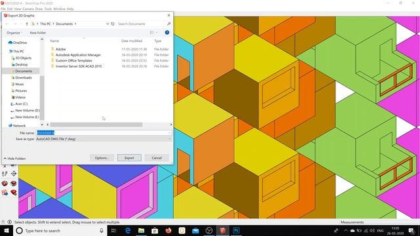This screenshot has width=420, height=236.
Task: Open Extension Warehouse icon in left toolbar
Action: click(x=13, y=184)
